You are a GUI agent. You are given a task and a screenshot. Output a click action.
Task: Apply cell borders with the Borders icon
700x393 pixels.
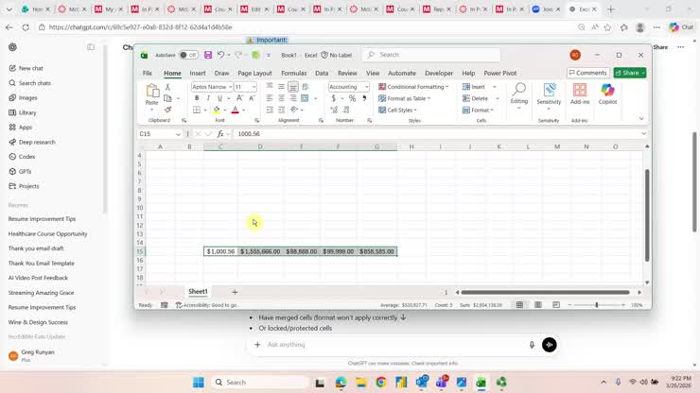(197, 110)
